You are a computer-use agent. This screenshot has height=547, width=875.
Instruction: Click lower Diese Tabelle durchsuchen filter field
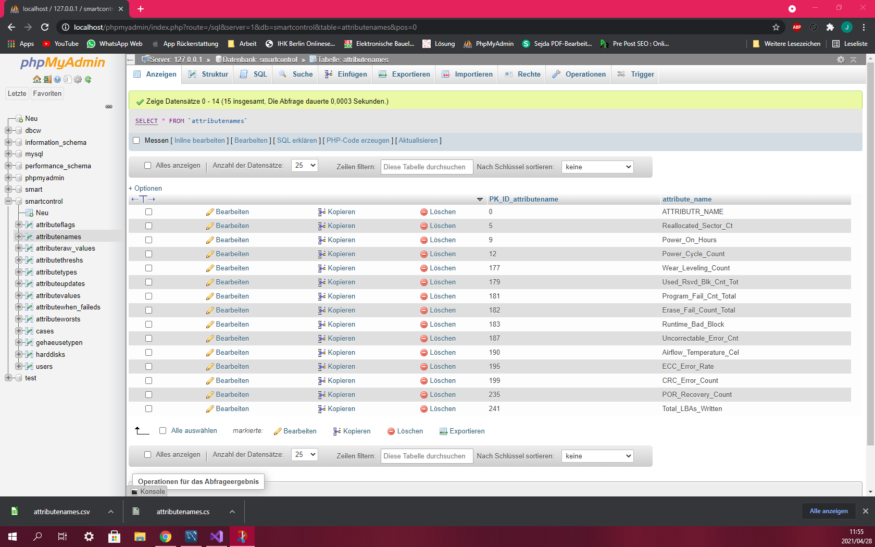pyautogui.click(x=427, y=456)
